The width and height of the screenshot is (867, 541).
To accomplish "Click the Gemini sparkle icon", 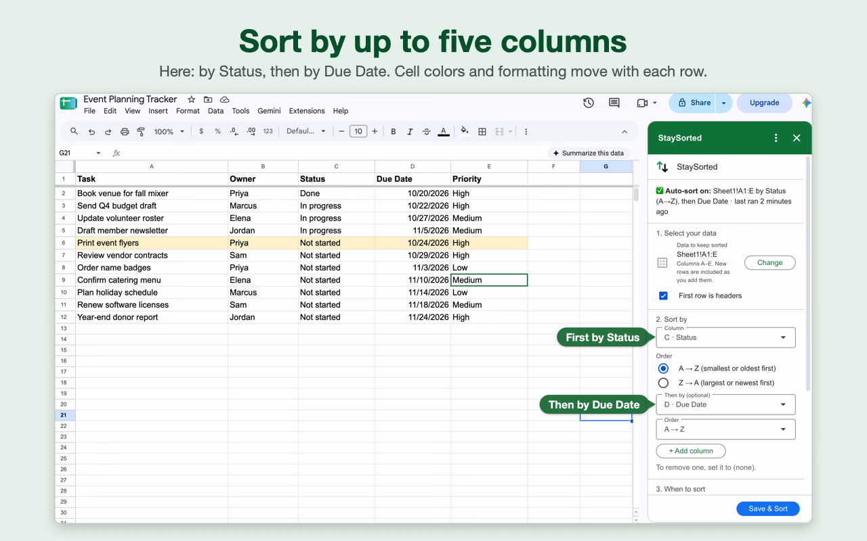I will coord(806,103).
